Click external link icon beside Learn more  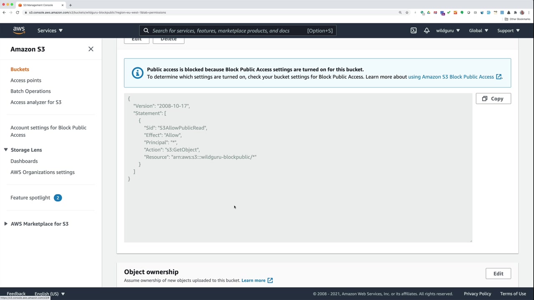tap(270, 280)
